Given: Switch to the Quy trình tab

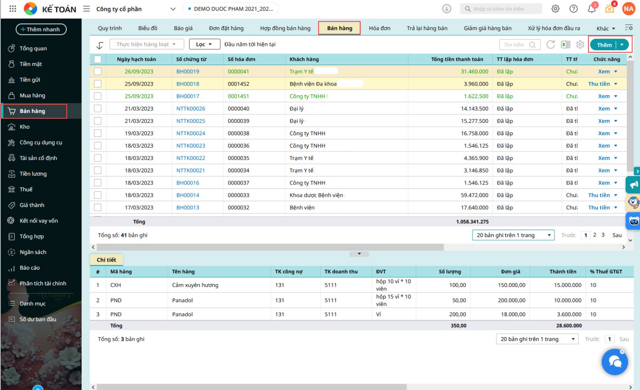Looking at the screenshot, I should (x=110, y=28).
